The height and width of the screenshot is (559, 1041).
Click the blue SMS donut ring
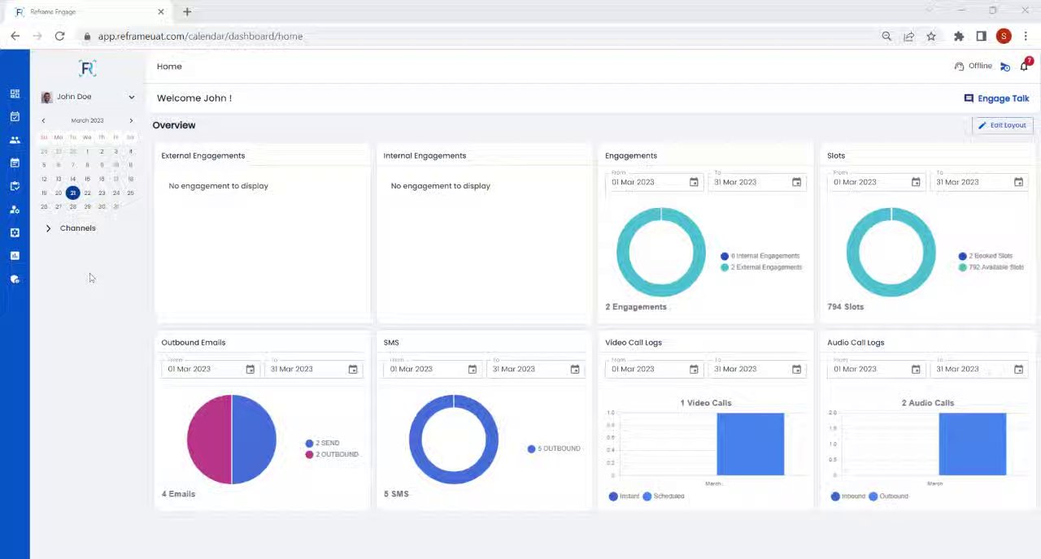point(414,440)
